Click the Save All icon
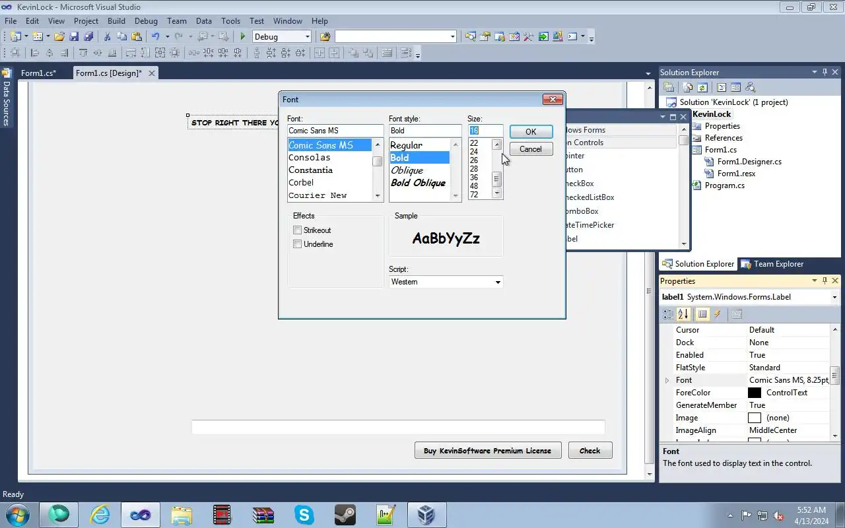This screenshot has height=528, width=845. click(88, 36)
